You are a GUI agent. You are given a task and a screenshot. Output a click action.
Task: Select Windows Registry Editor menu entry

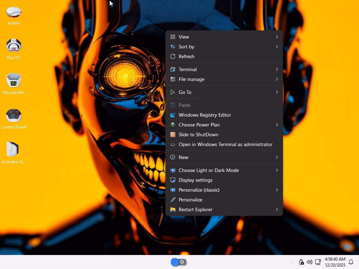[205, 115]
